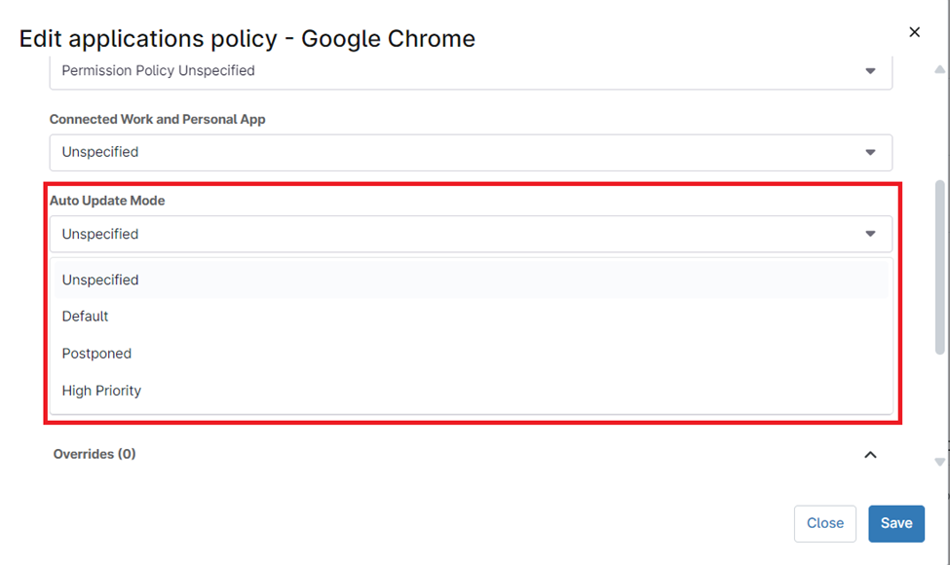The image size is (950, 565).
Task: Click the Auto Update Mode dropdown arrow
Action: click(x=870, y=234)
